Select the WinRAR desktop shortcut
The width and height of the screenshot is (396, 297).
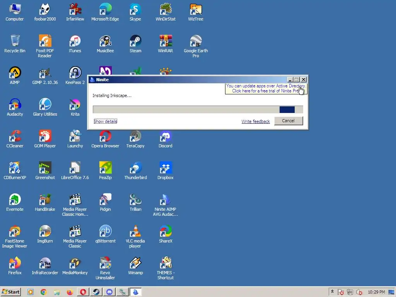click(x=166, y=44)
